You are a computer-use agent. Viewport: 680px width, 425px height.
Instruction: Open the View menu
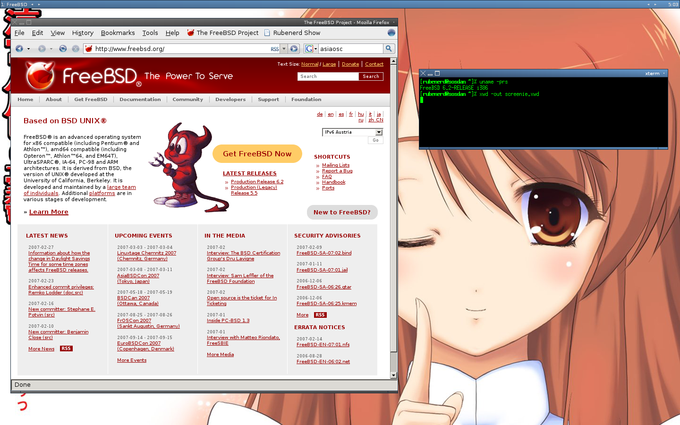coord(58,33)
